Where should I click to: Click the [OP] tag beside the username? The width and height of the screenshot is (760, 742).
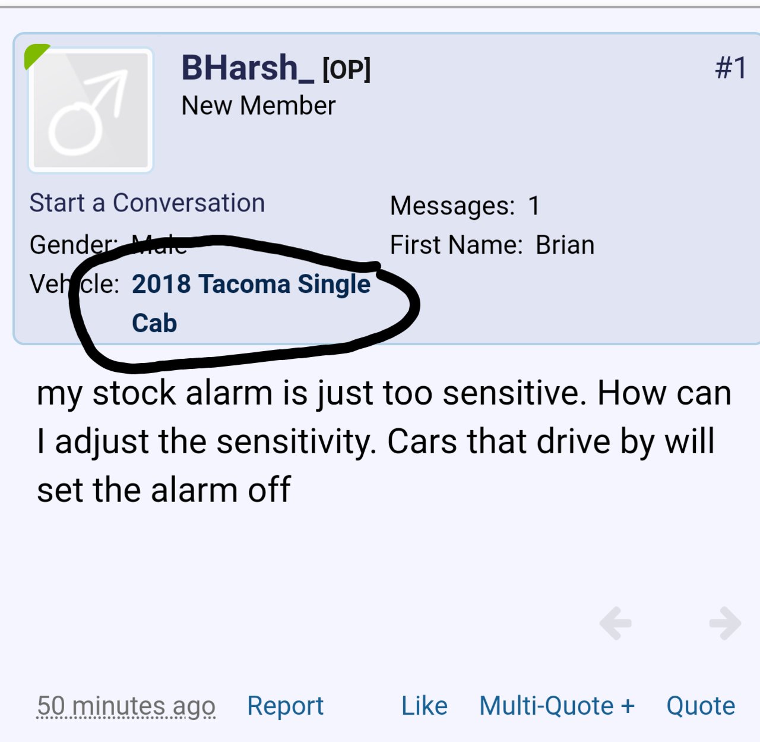coord(347,70)
